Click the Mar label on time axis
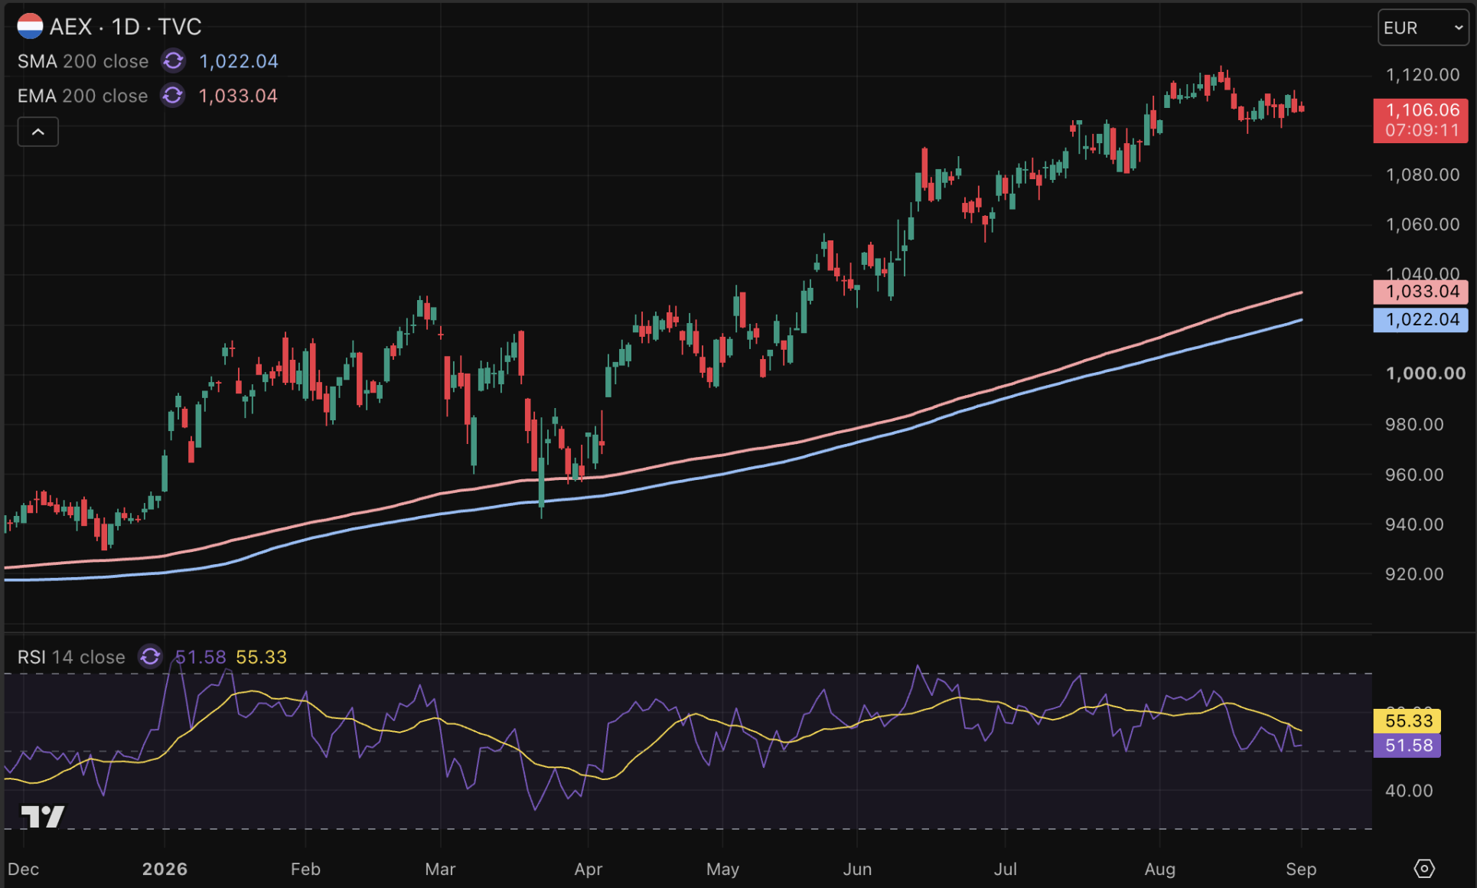The height and width of the screenshot is (888, 1477). tap(440, 870)
